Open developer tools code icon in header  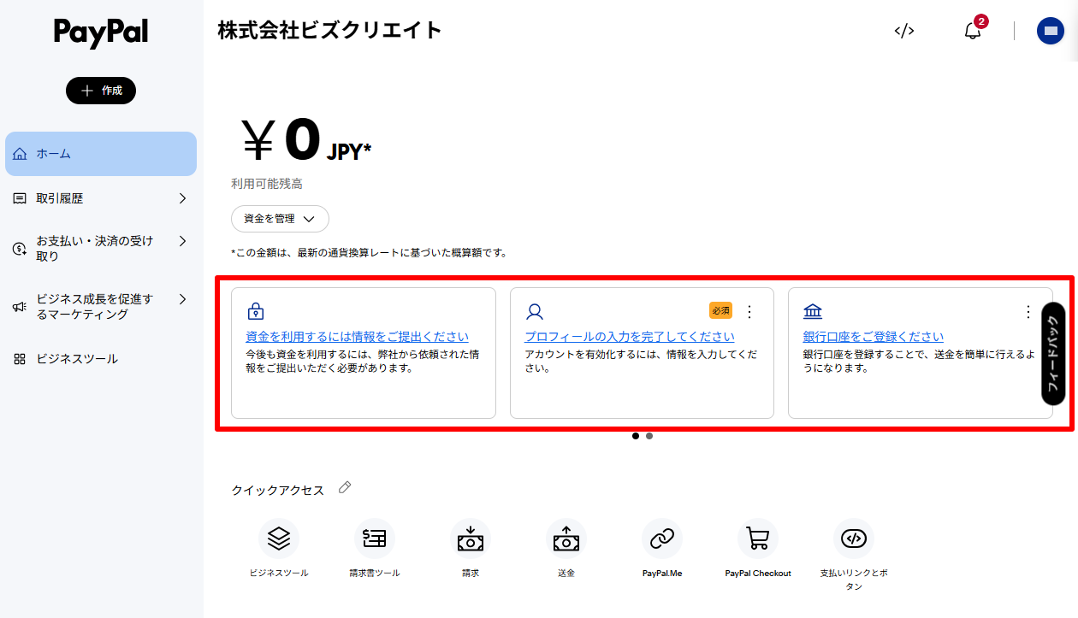(904, 31)
